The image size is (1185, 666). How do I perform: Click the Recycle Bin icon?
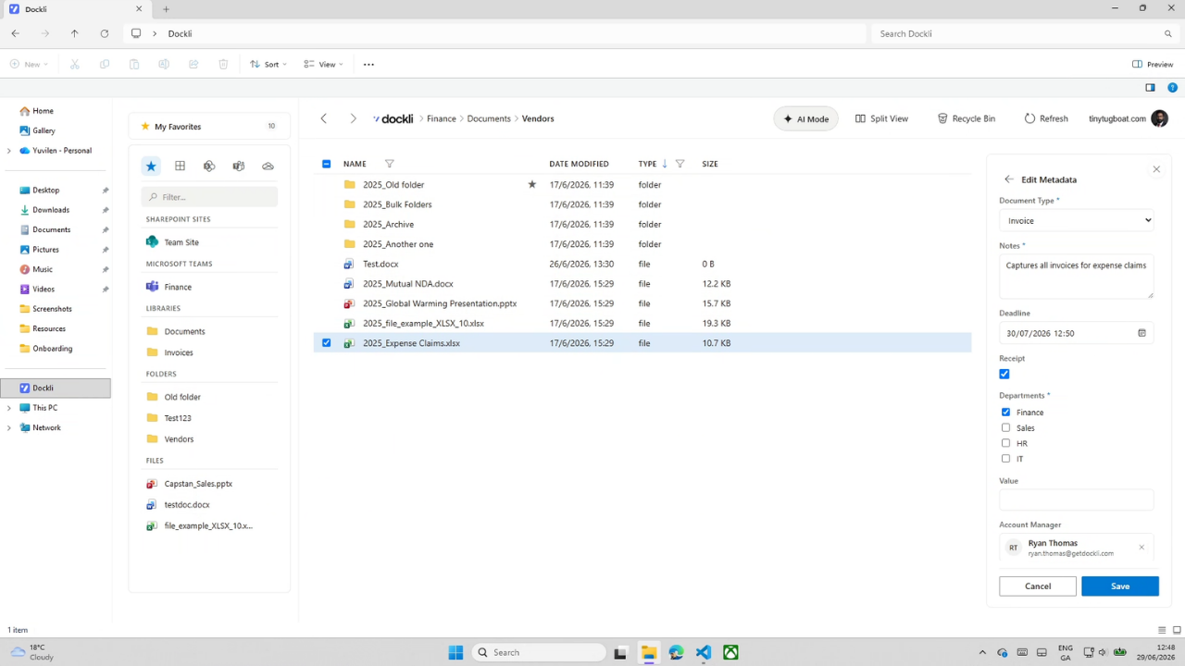pyautogui.click(x=942, y=118)
